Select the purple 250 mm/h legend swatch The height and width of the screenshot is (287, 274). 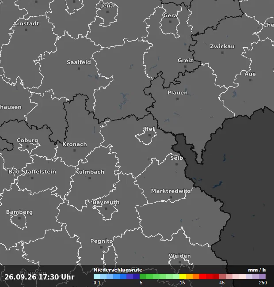262,276
